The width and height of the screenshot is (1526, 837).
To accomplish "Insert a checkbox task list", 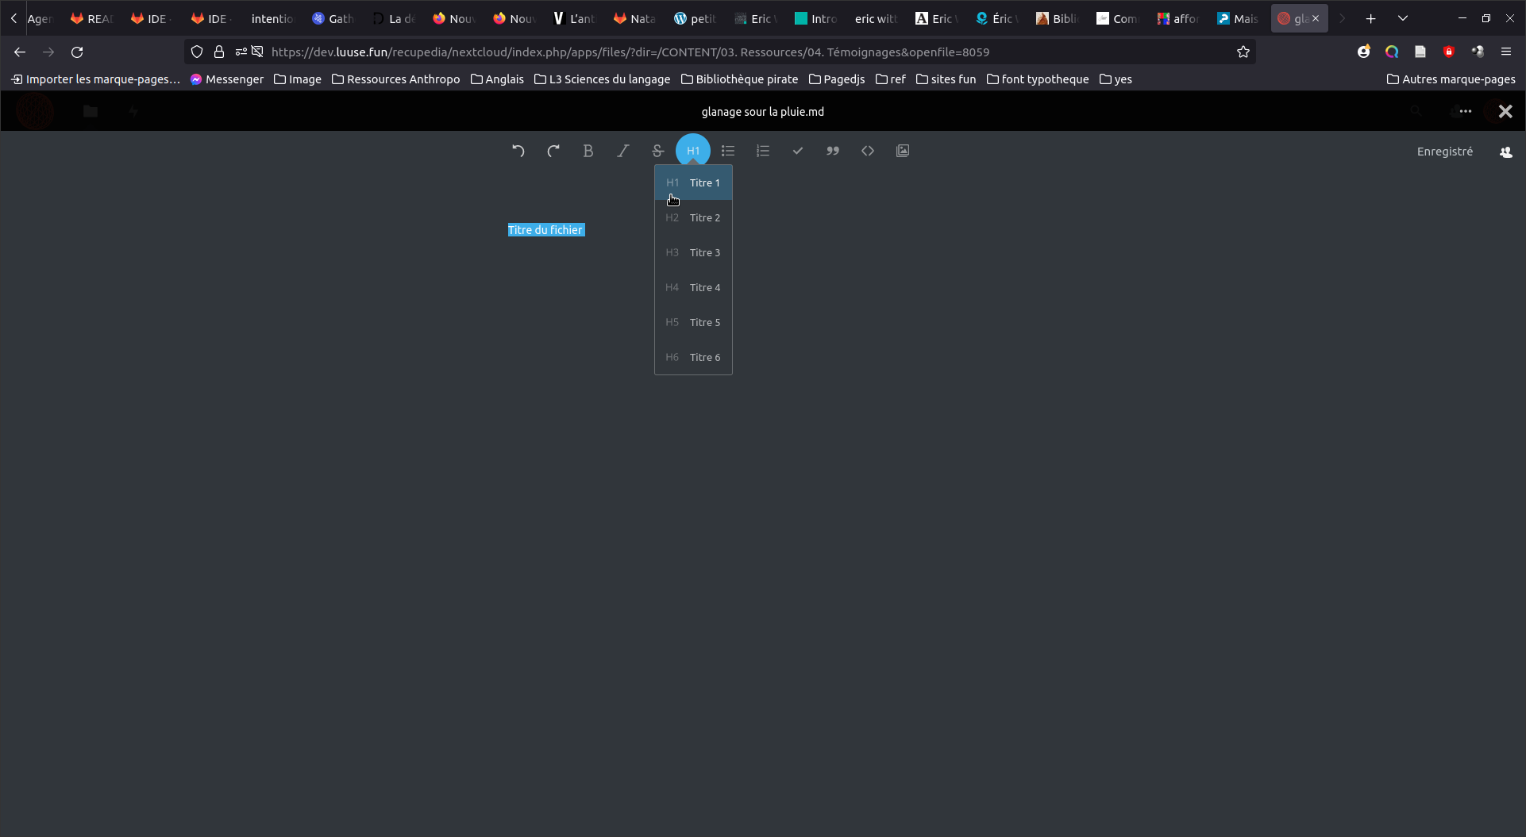I will pyautogui.click(x=798, y=151).
